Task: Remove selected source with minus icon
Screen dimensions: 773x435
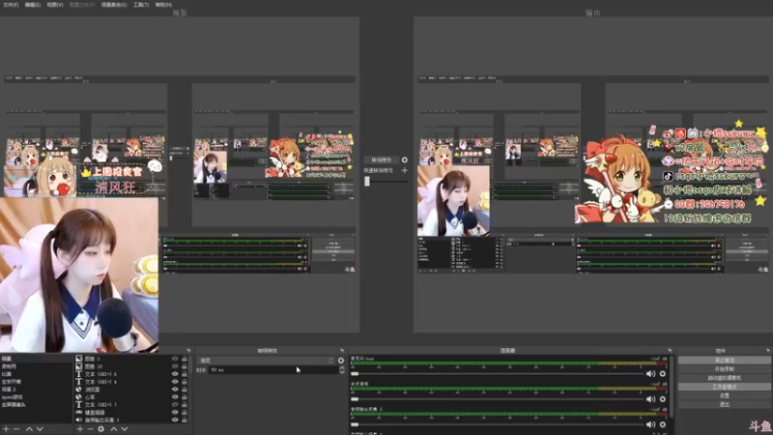Action: (x=90, y=429)
